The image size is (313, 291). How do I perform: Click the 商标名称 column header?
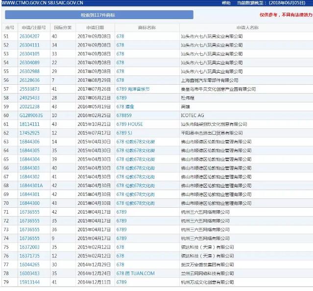[147, 27]
